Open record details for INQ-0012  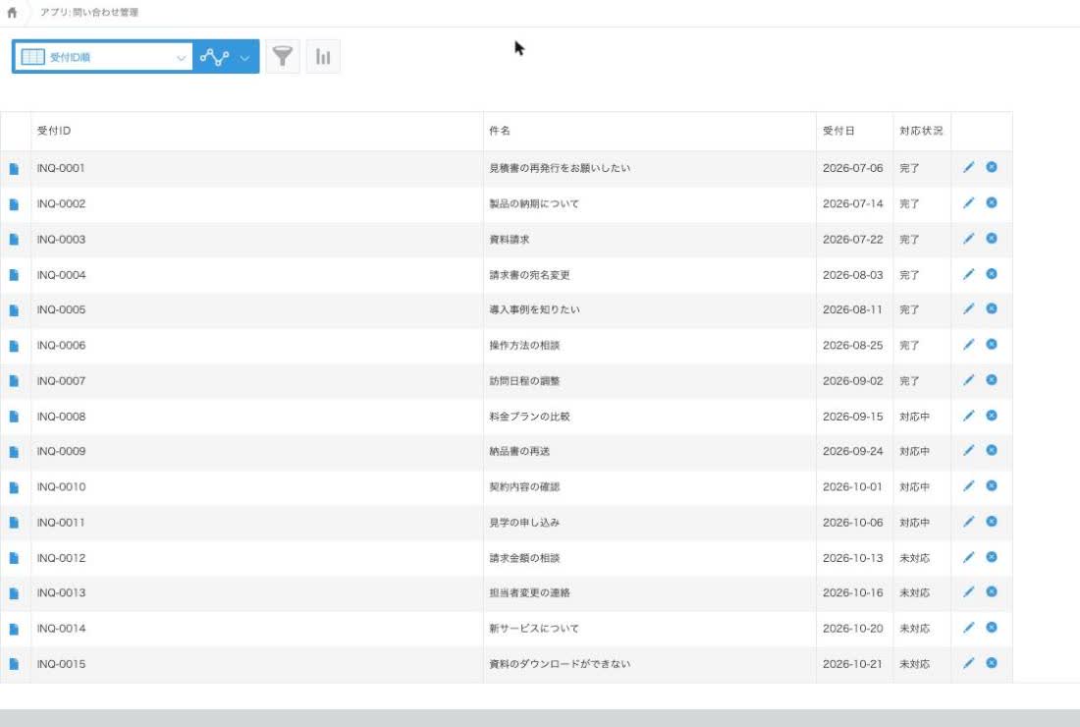click(14, 559)
